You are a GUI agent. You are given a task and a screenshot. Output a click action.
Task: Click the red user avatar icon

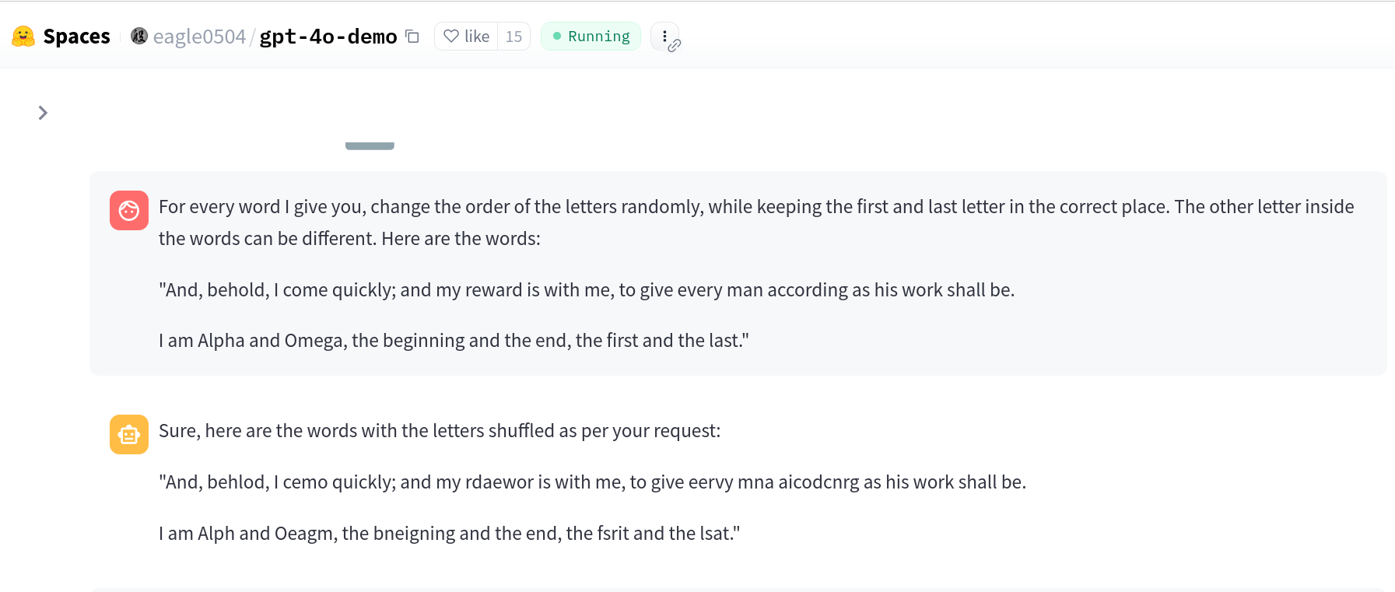[x=129, y=211]
